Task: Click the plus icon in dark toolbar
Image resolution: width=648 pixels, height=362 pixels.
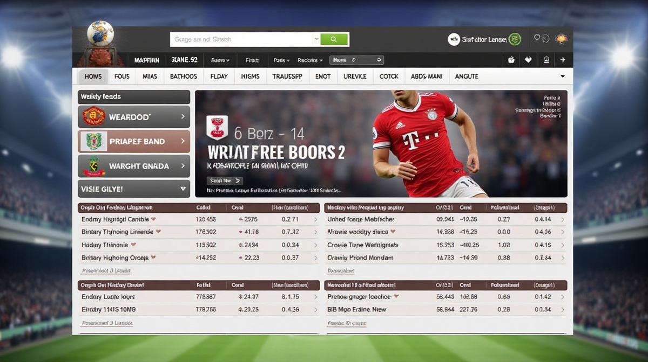Action: point(563,60)
